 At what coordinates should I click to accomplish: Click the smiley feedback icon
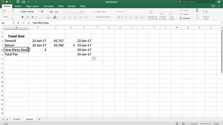(213, 6)
